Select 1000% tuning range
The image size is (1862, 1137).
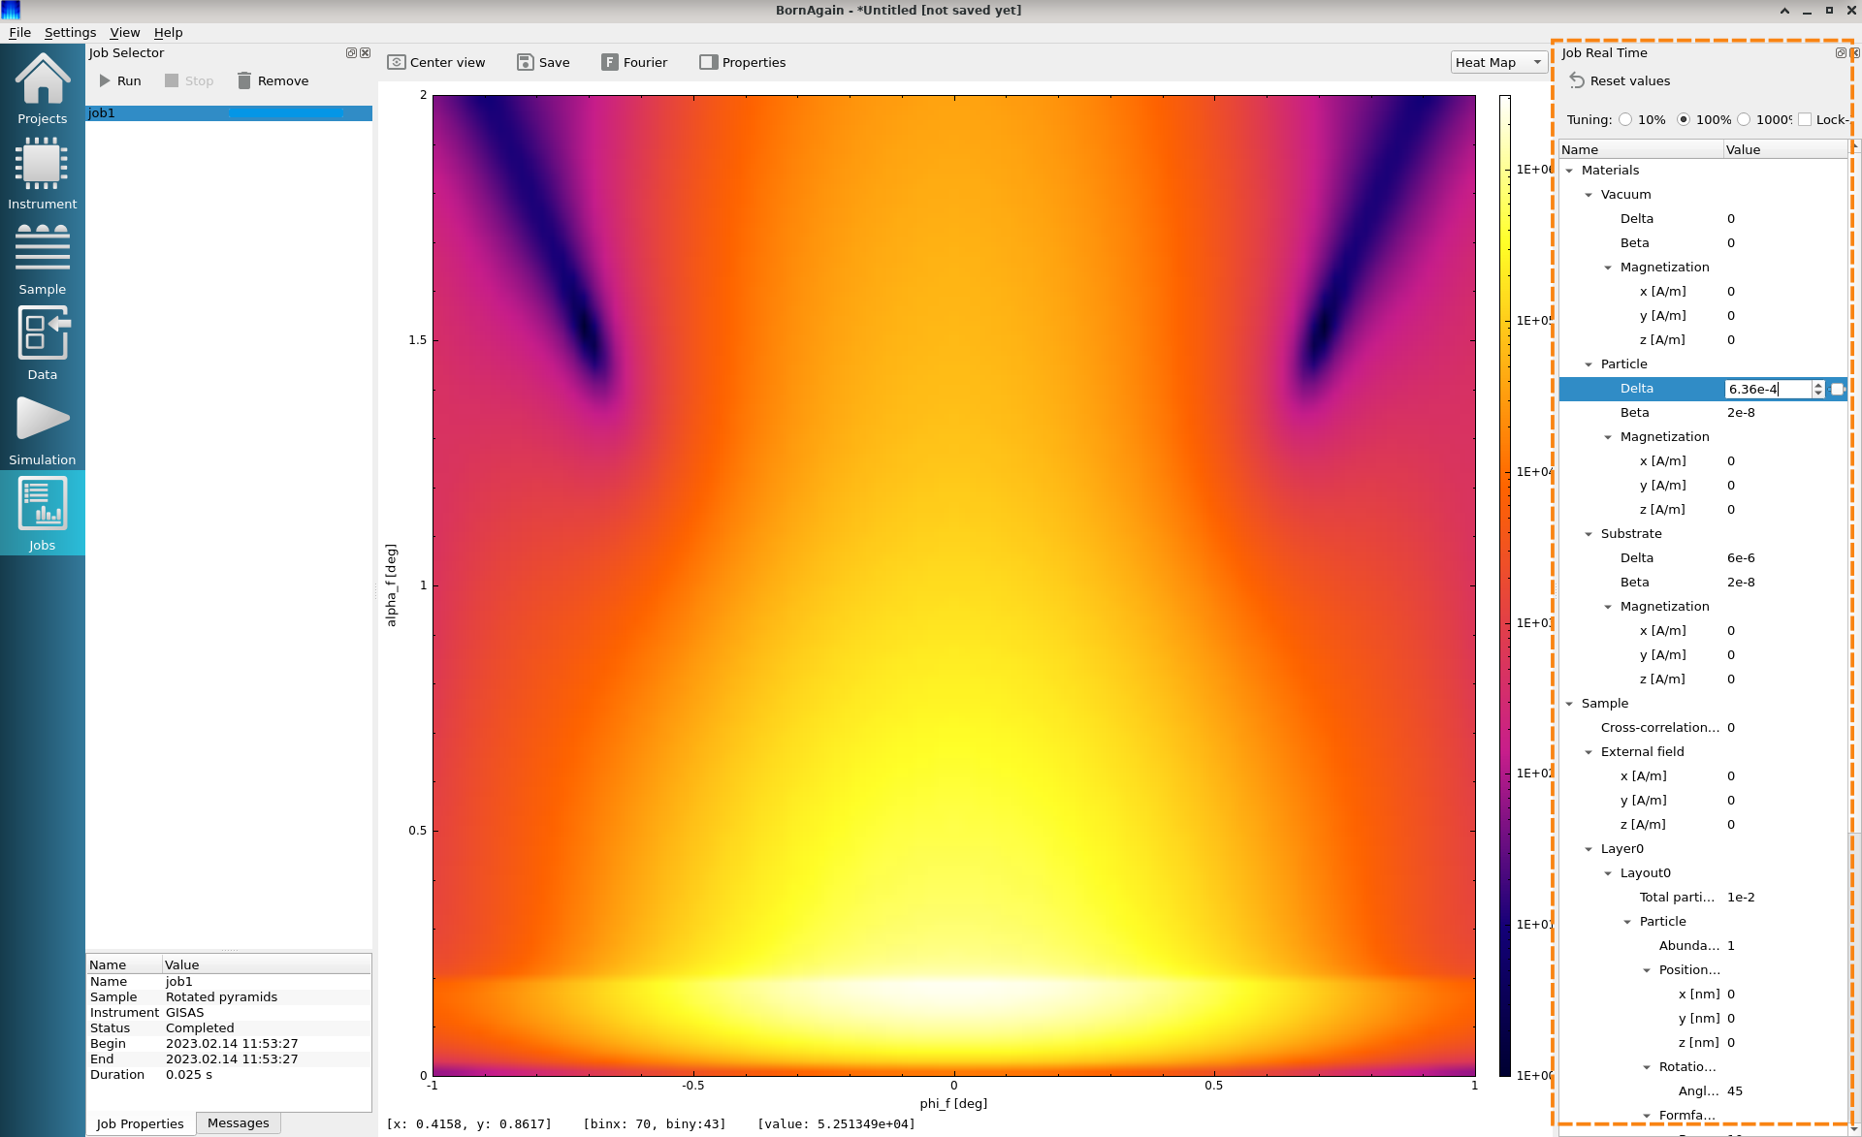tap(1744, 119)
